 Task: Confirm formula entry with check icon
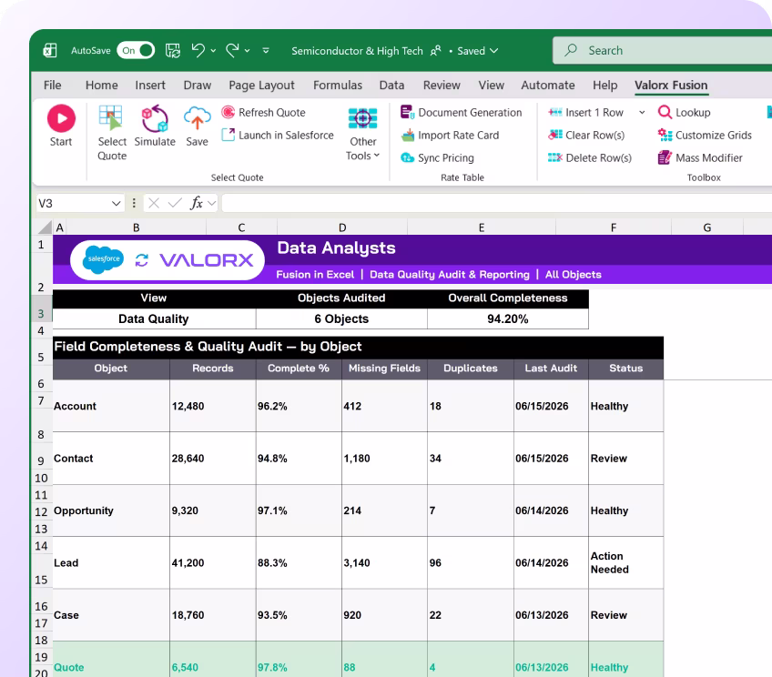click(x=175, y=203)
